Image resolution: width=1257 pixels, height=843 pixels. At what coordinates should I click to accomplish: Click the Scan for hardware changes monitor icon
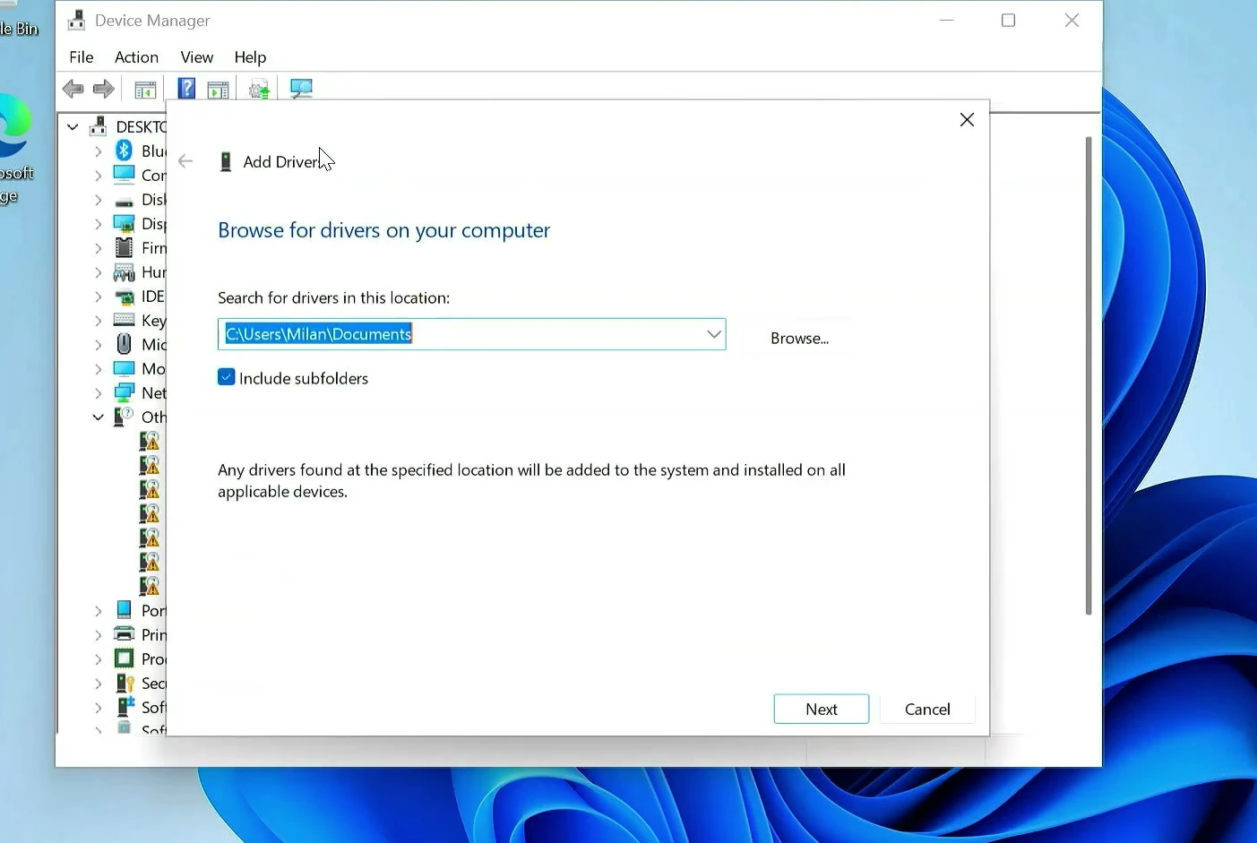coord(301,89)
